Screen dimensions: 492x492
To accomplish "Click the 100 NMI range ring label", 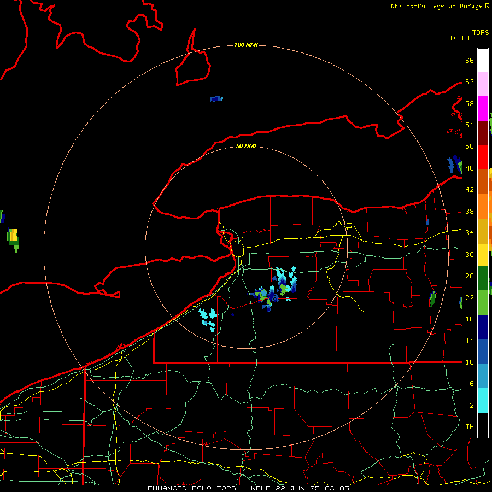I will [246, 45].
